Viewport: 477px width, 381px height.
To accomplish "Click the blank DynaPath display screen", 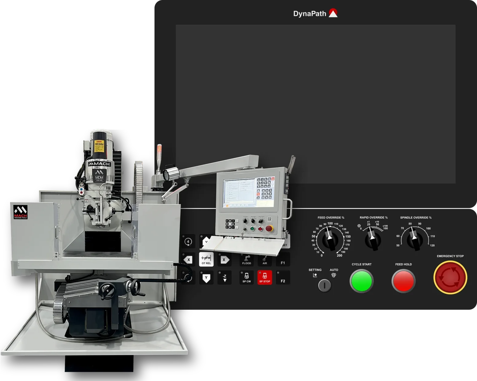I will [x=315, y=104].
